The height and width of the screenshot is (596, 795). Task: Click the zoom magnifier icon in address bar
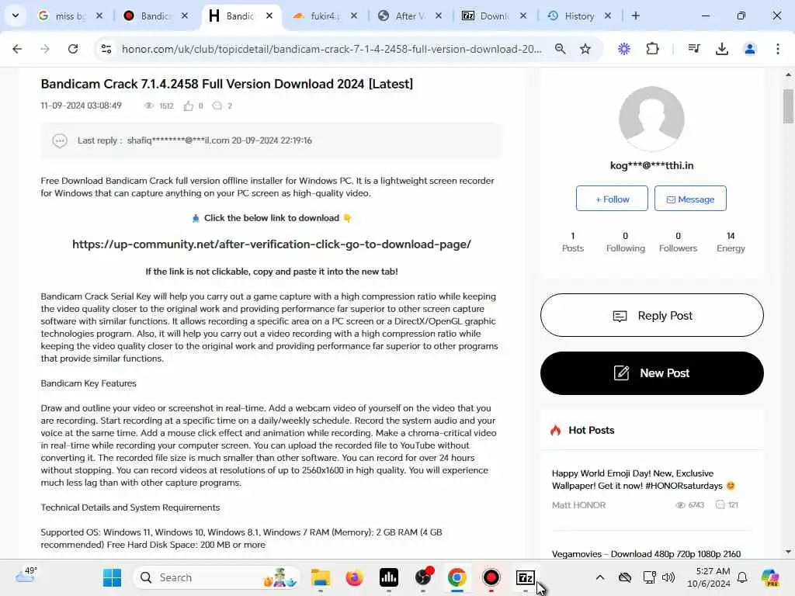point(560,49)
